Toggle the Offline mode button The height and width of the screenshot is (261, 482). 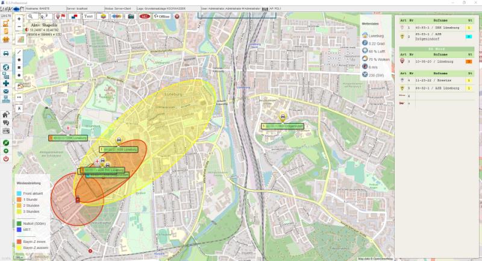coord(161,16)
